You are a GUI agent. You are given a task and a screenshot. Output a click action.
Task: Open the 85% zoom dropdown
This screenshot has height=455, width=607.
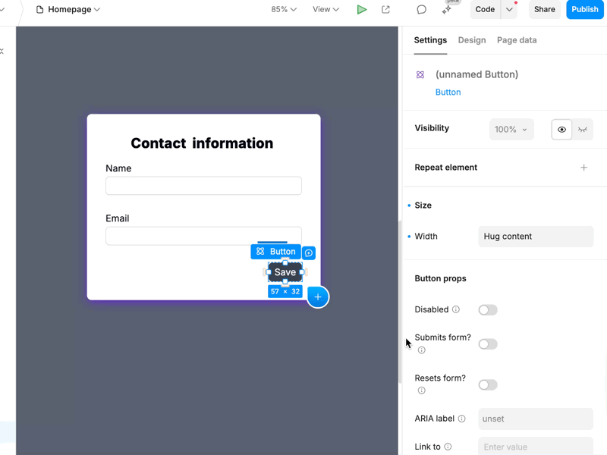click(284, 10)
